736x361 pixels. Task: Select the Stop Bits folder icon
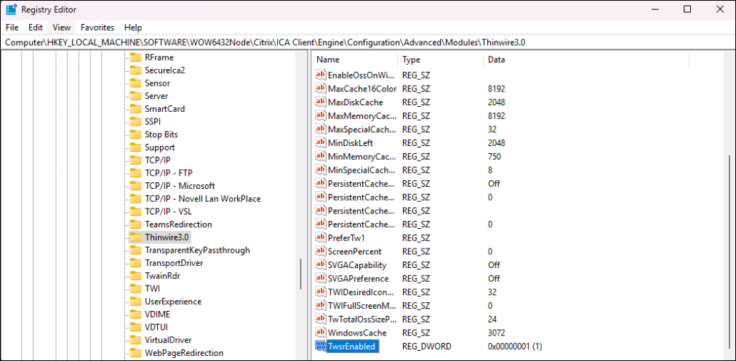click(x=136, y=134)
